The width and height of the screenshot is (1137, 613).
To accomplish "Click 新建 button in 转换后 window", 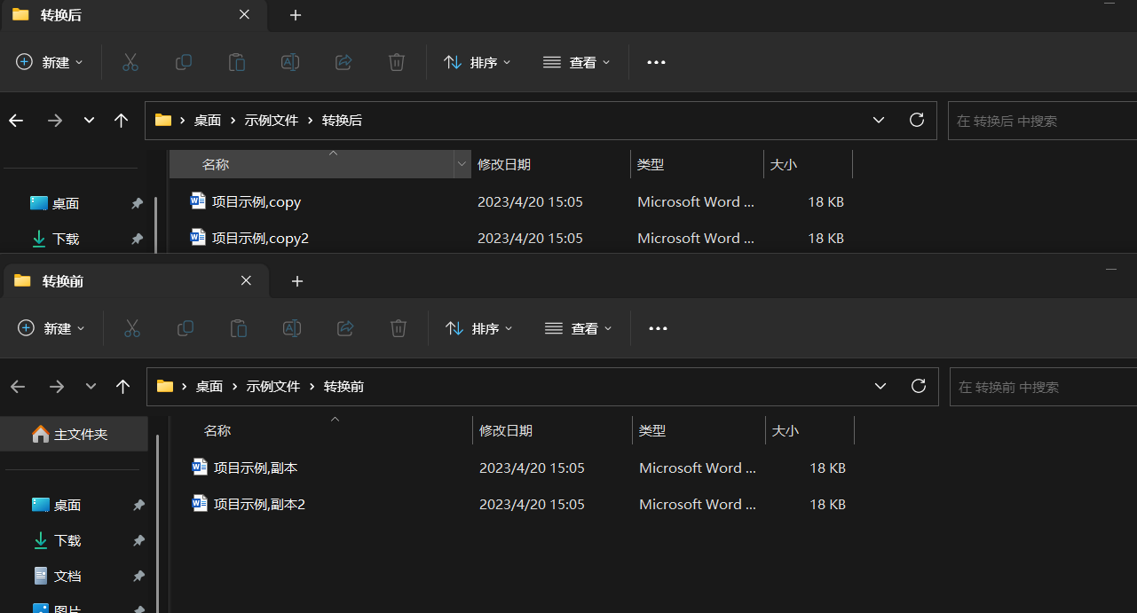I will pos(50,62).
